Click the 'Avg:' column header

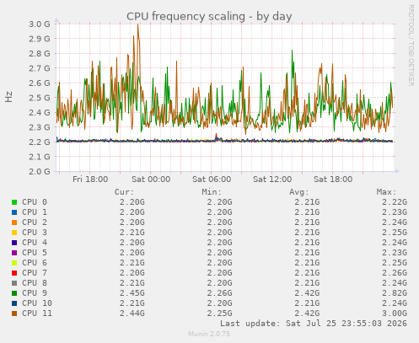299,192
